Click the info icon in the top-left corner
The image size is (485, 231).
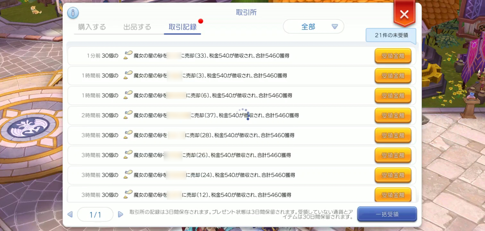pos(73,13)
